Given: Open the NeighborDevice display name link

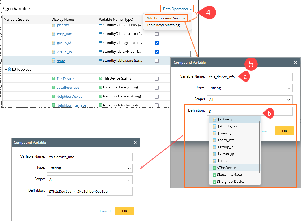Looking at the screenshot, I should pos(69,97).
